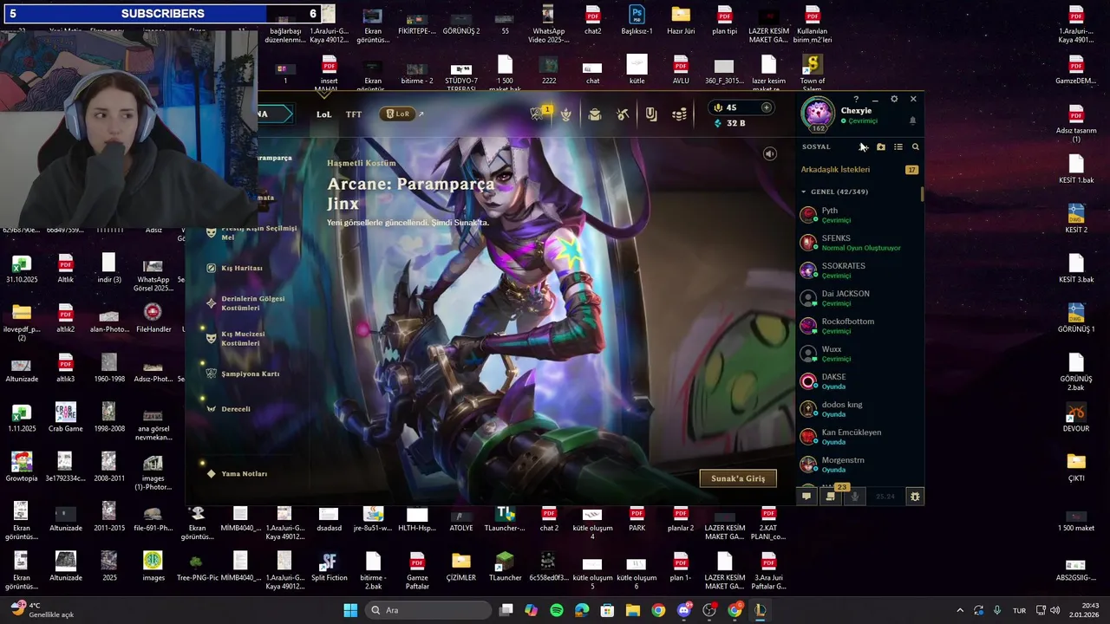Viewport: 1110px width, 624px height.
Task: Select friend dodos kıng
Action: 859,408
